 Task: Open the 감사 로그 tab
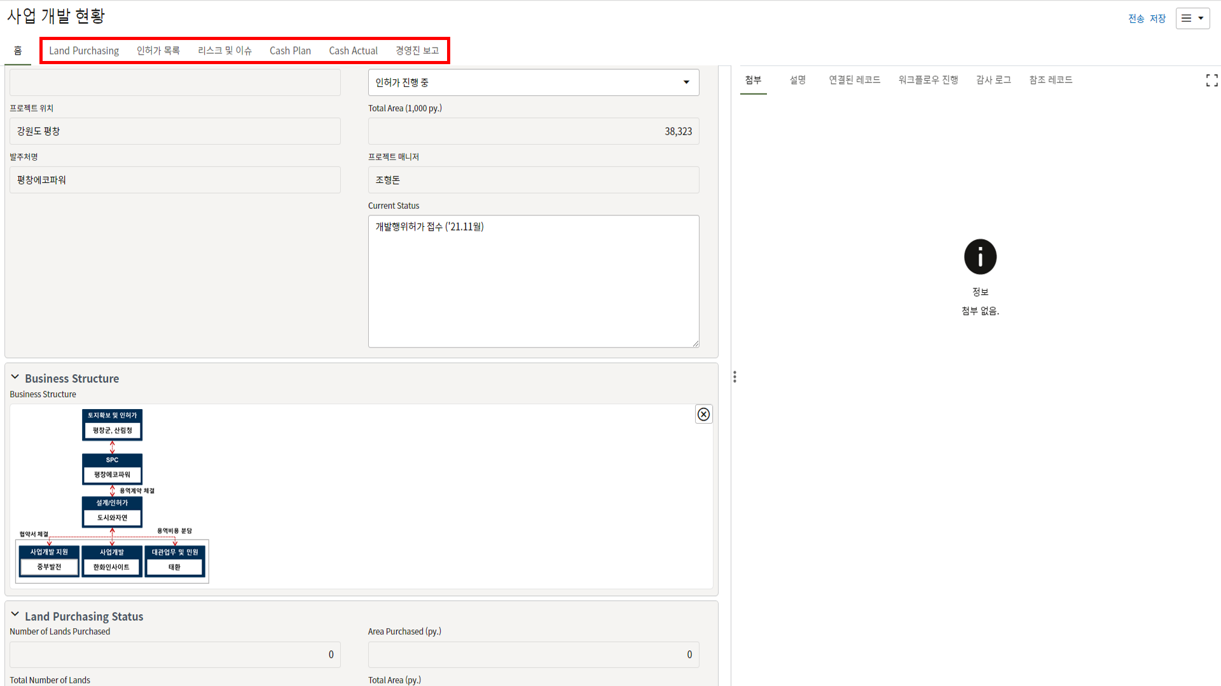[x=993, y=80]
